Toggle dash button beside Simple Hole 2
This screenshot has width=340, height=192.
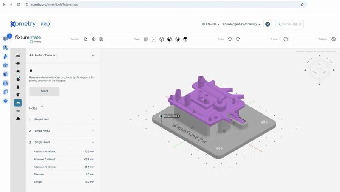(x=93, y=131)
